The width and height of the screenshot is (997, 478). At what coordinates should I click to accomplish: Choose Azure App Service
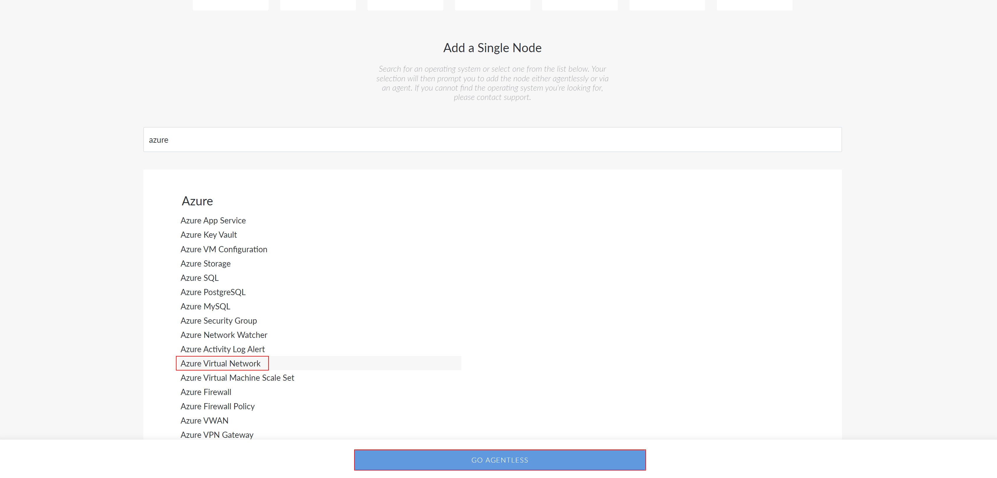213,220
